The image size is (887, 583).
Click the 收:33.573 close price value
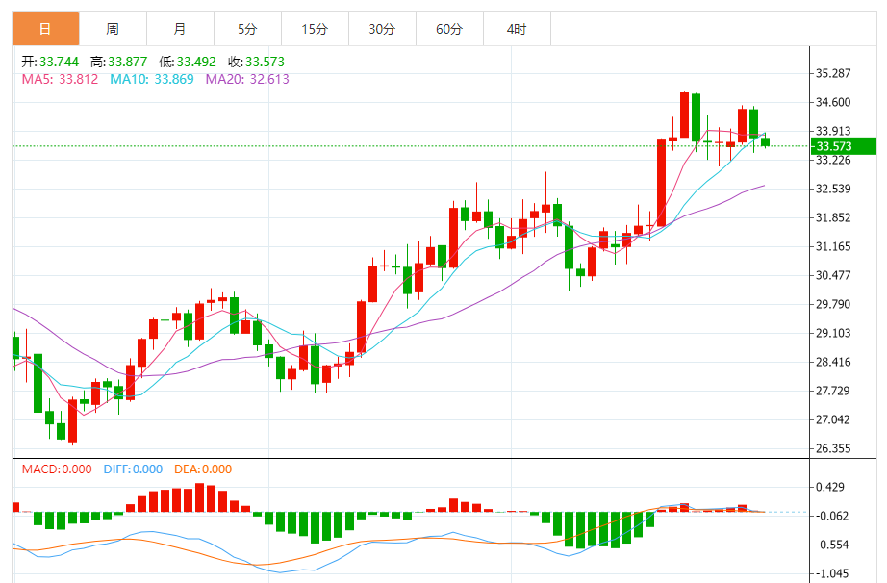coord(256,62)
